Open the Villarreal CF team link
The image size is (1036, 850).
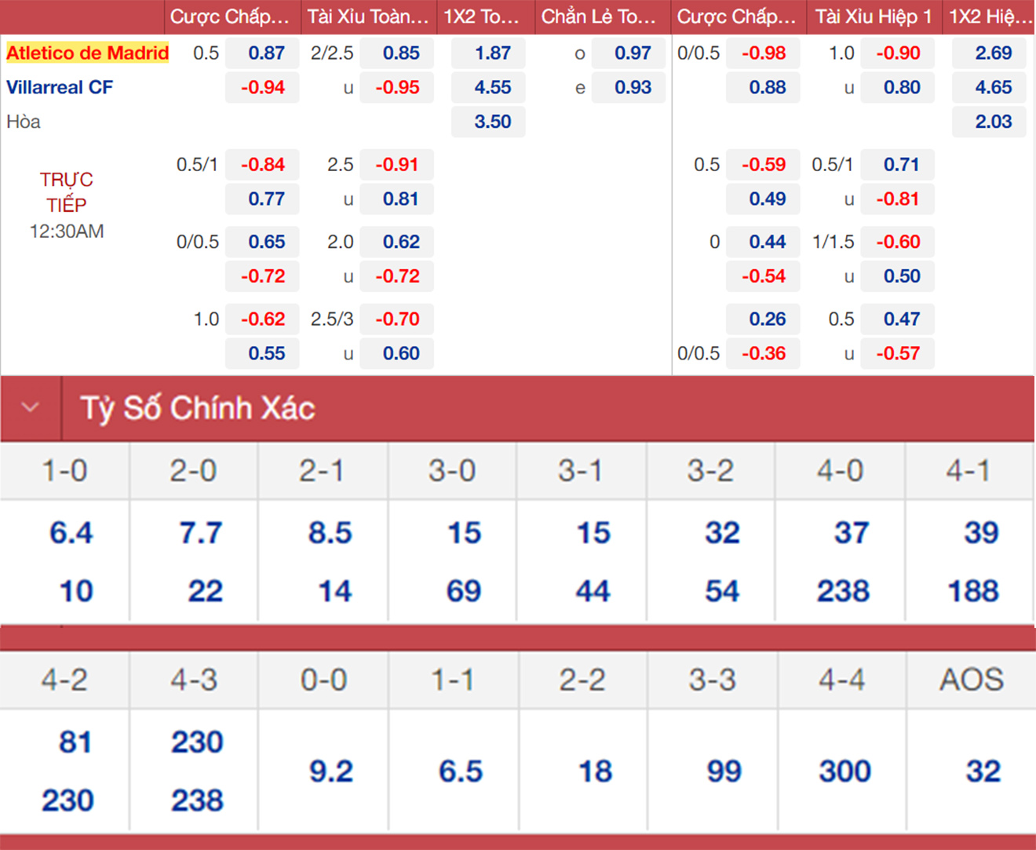tap(60, 87)
